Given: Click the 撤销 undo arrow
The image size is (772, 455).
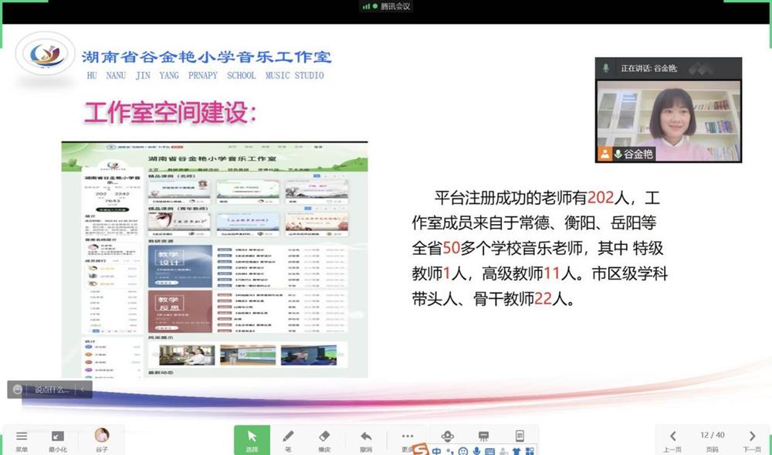Looking at the screenshot, I should pos(366,437).
